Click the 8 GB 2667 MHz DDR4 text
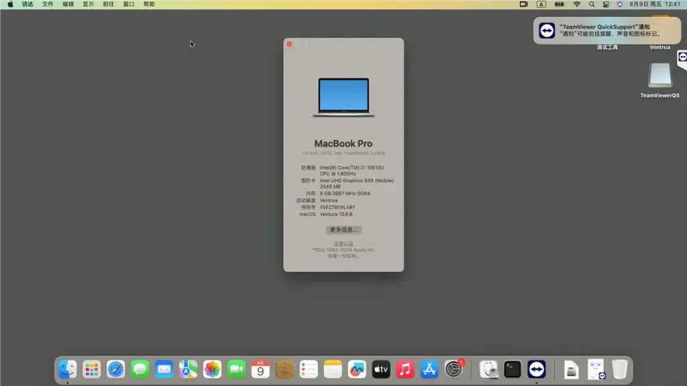 345,194
